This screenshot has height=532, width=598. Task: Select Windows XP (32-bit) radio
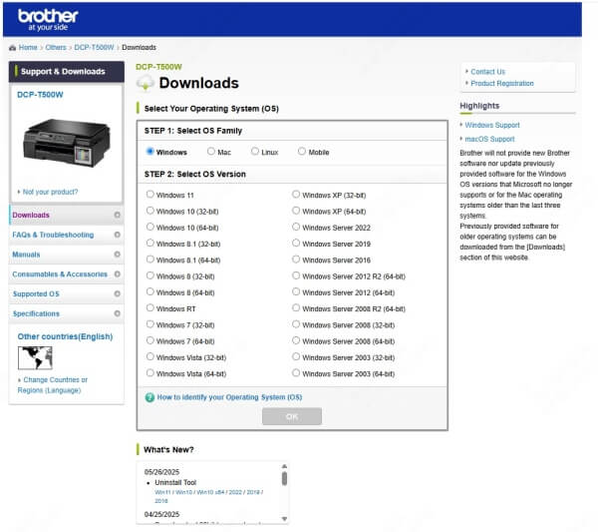[x=296, y=195]
